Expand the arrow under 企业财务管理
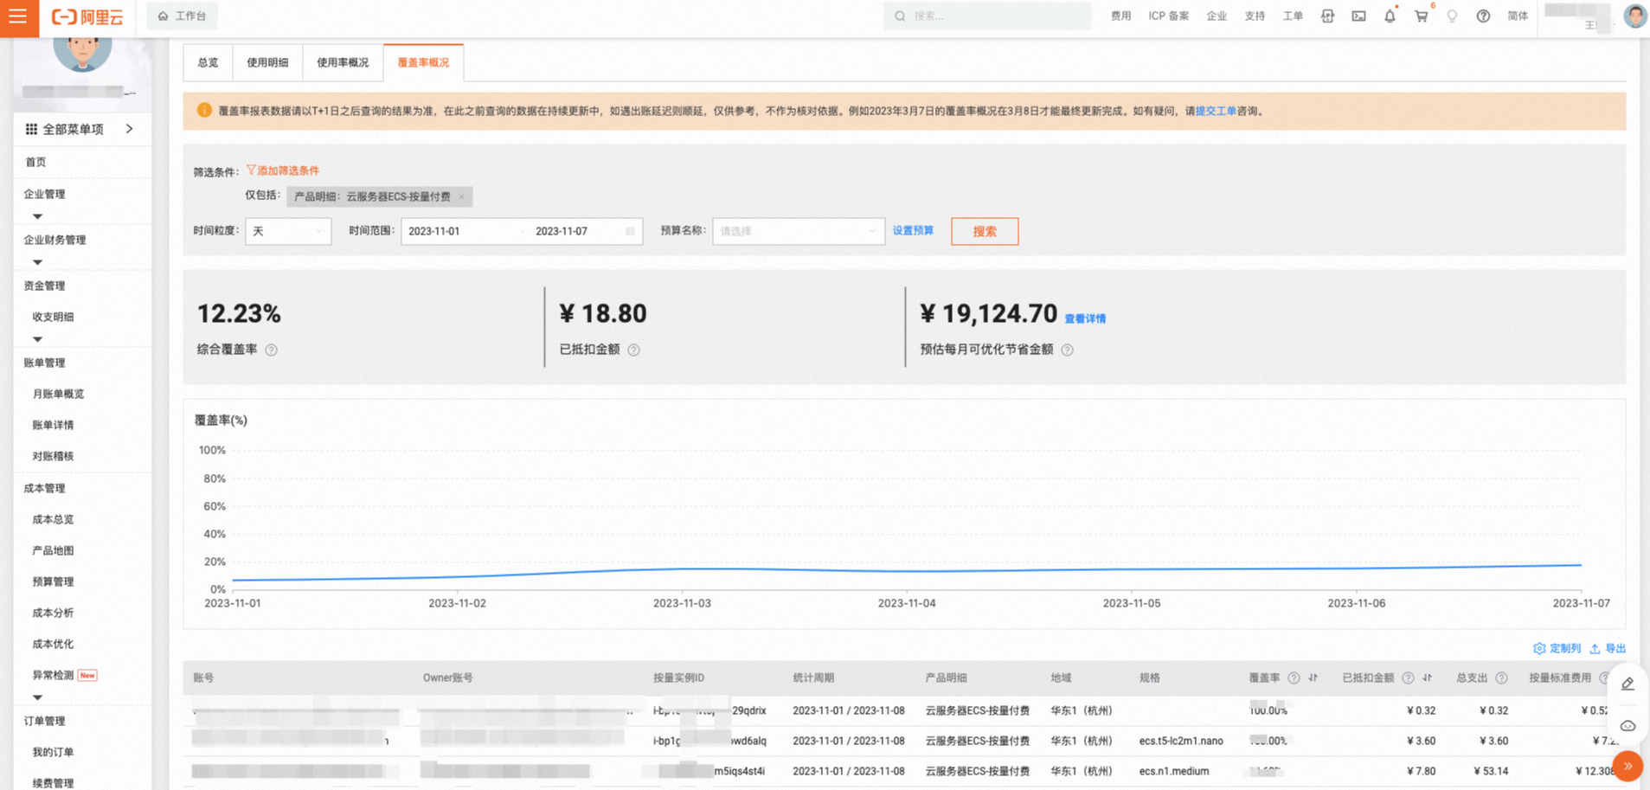This screenshot has width=1650, height=790. point(37,262)
